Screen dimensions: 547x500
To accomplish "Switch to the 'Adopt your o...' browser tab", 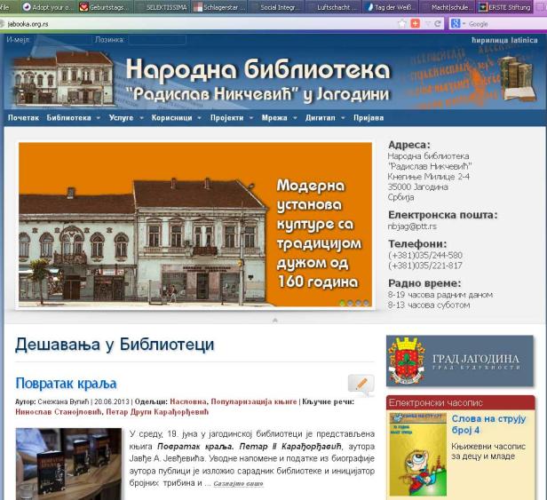I will pyautogui.click(x=48, y=7).
